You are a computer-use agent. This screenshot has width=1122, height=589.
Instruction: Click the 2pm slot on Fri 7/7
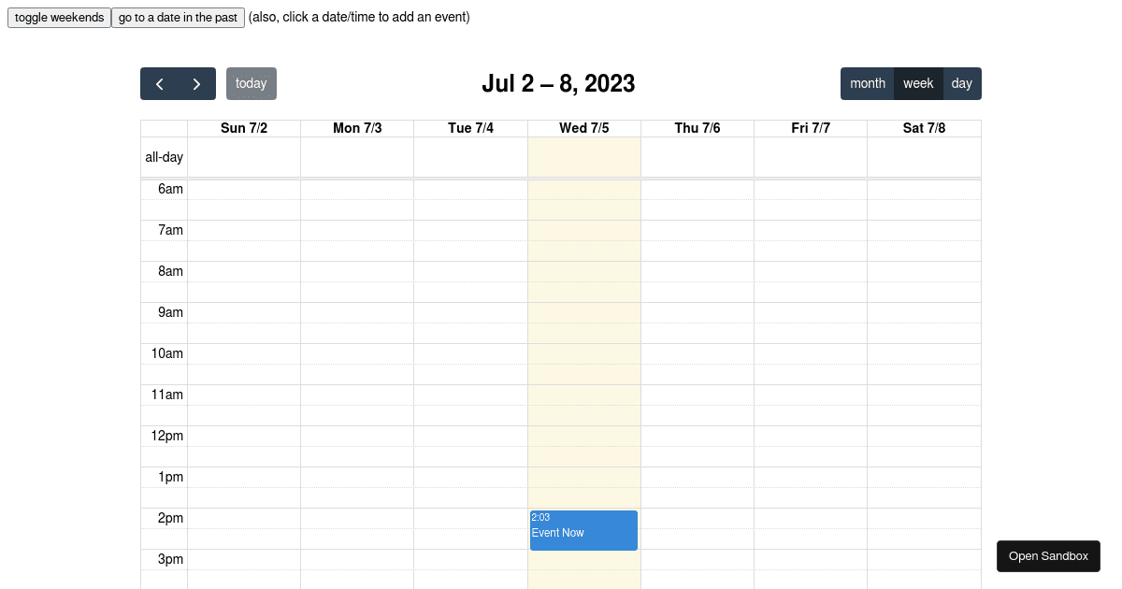[810, 528]
